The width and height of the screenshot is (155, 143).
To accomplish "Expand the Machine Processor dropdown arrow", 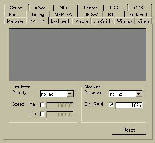I will (139, 94).
